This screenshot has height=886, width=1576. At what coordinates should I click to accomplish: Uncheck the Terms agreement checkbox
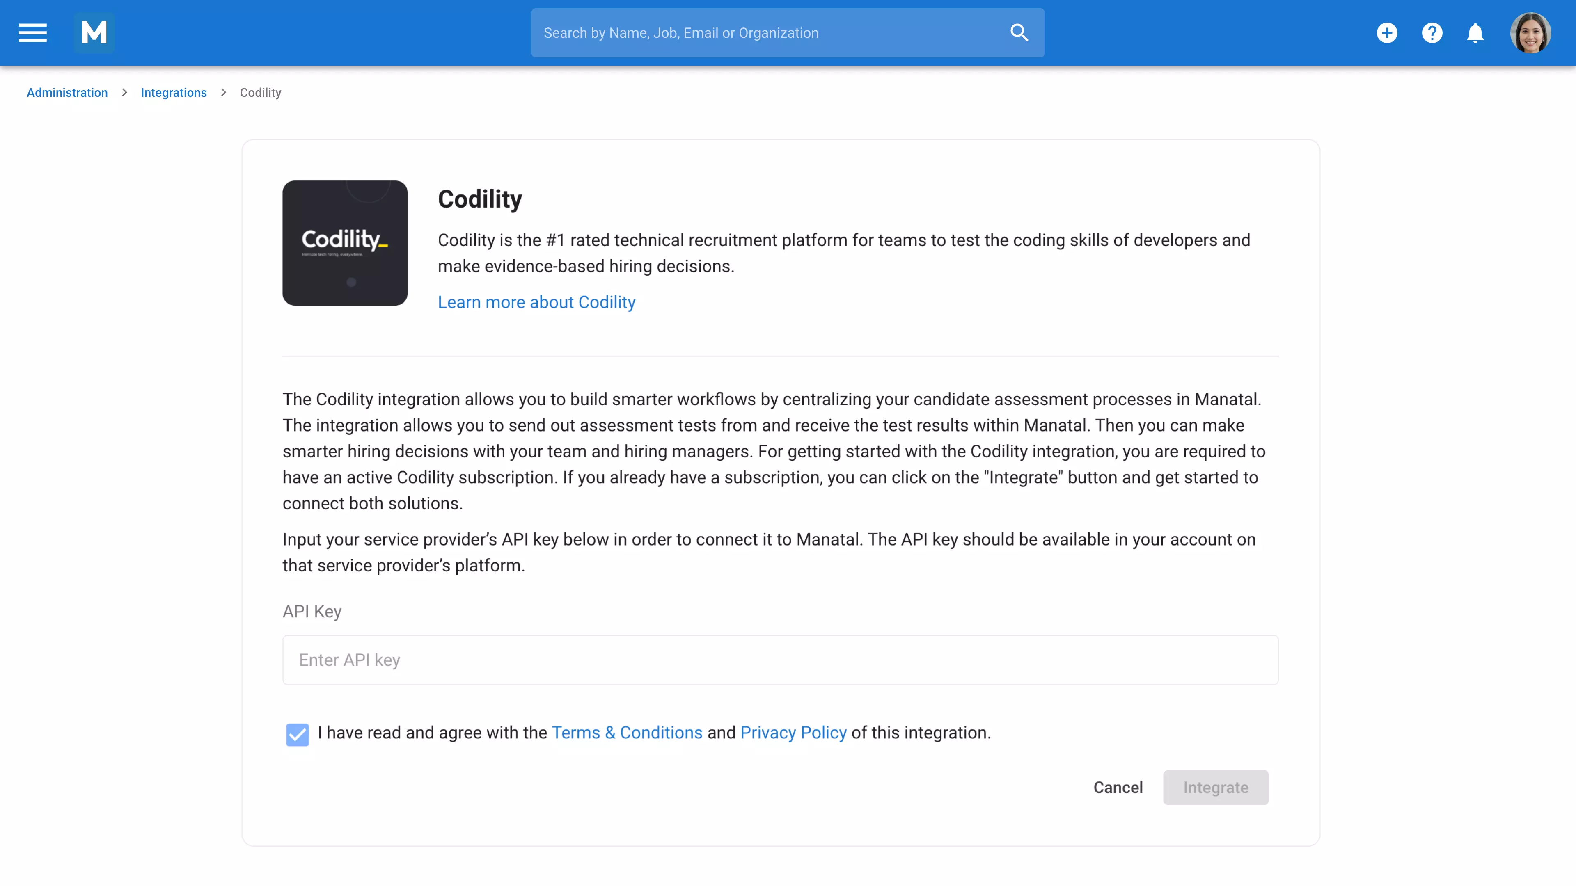click(x=297, y=734)
